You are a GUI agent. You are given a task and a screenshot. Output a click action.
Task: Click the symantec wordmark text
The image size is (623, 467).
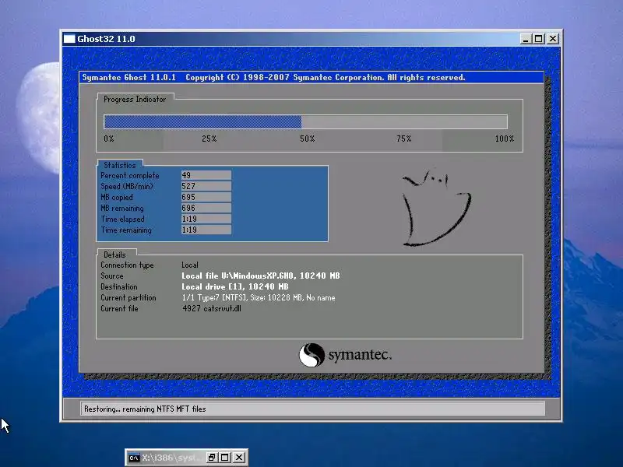click(x=360, y=355)
